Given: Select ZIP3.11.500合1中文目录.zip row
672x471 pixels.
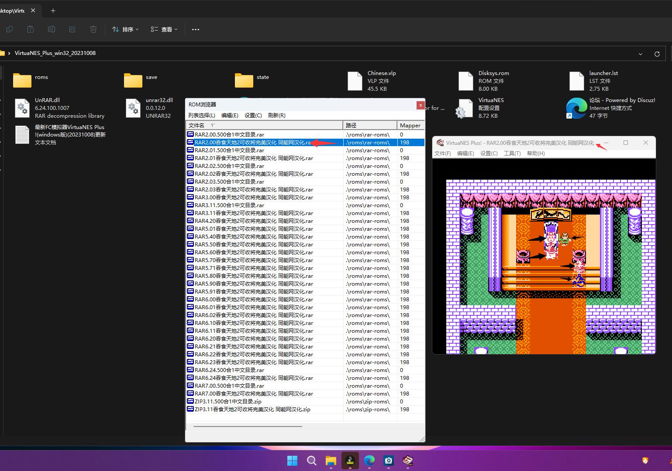Looking at the screenshot, I should pos(305,402).
